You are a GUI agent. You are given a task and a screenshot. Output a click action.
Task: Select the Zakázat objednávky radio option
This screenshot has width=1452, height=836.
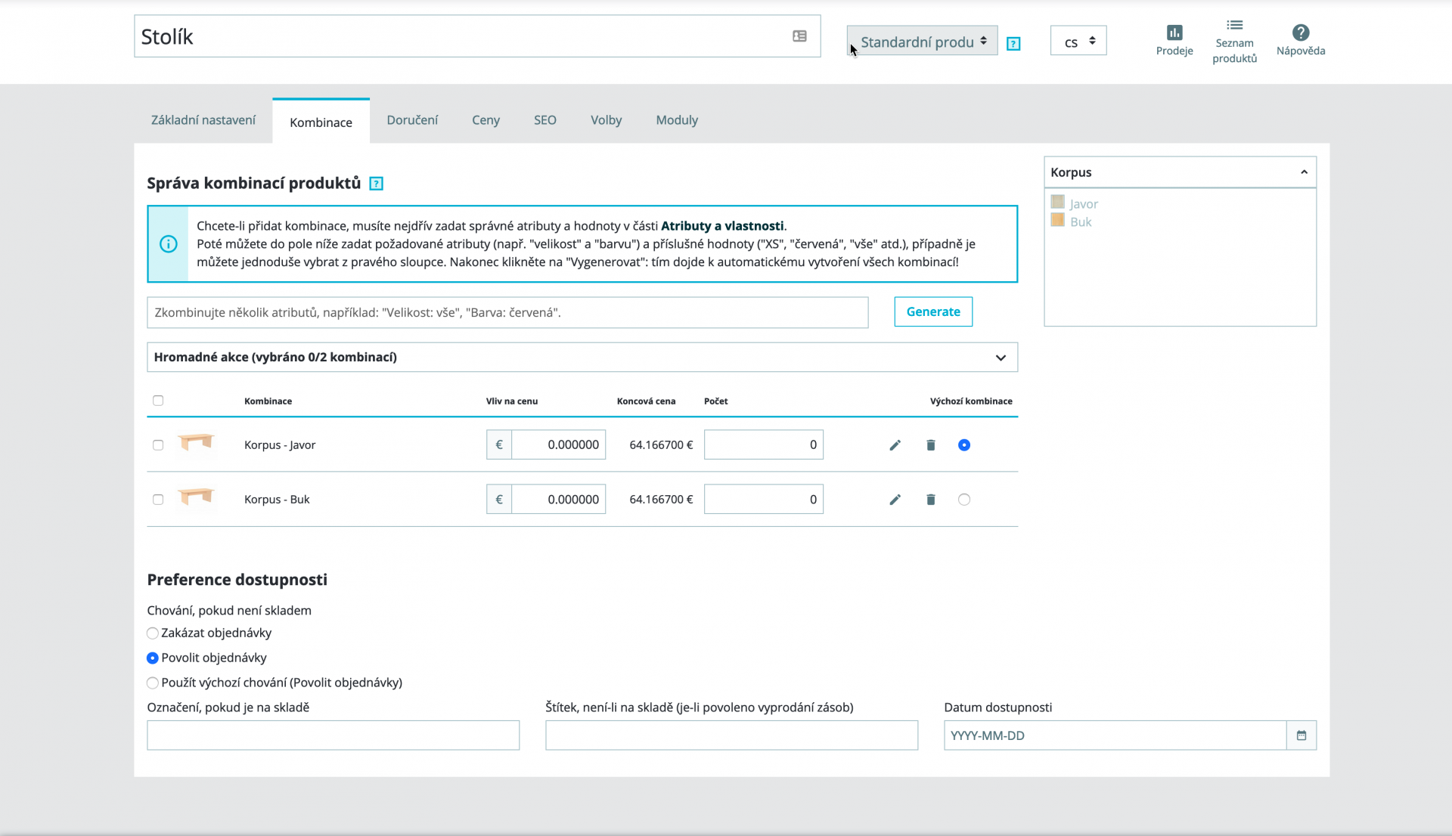coord(153,633)
